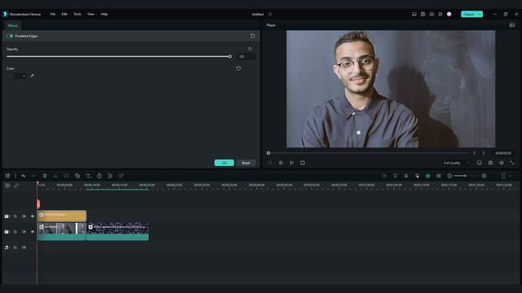Click the four-square apps icon in title bar
This screenshot has height=293, width=522.
[x=440, y=15]
